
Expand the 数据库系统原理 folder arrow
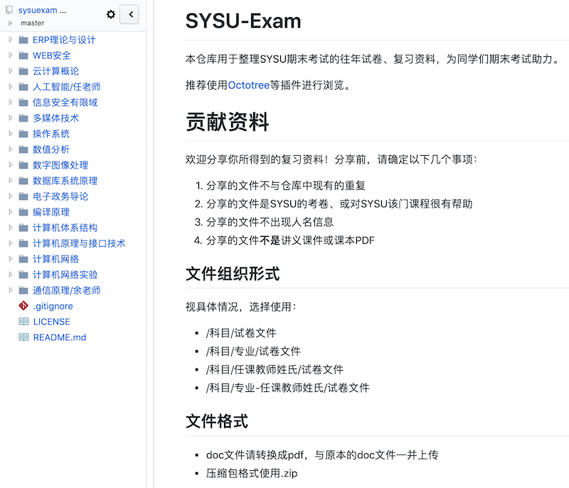(11, 181)
